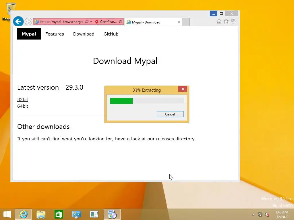Screen dimensions: 294x220
Task: Open the Windows Store taskbar icon
Action: 59,214
